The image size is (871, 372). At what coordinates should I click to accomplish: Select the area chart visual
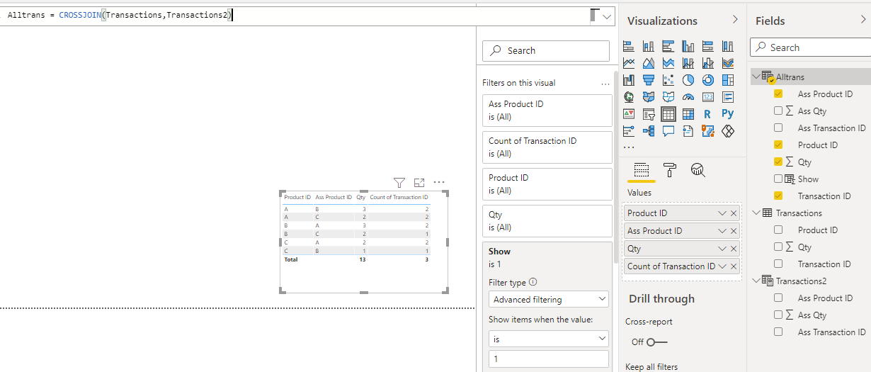649,63
